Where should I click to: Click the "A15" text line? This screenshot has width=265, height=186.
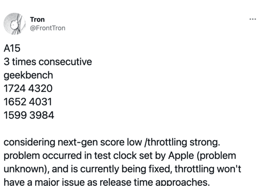11,49
